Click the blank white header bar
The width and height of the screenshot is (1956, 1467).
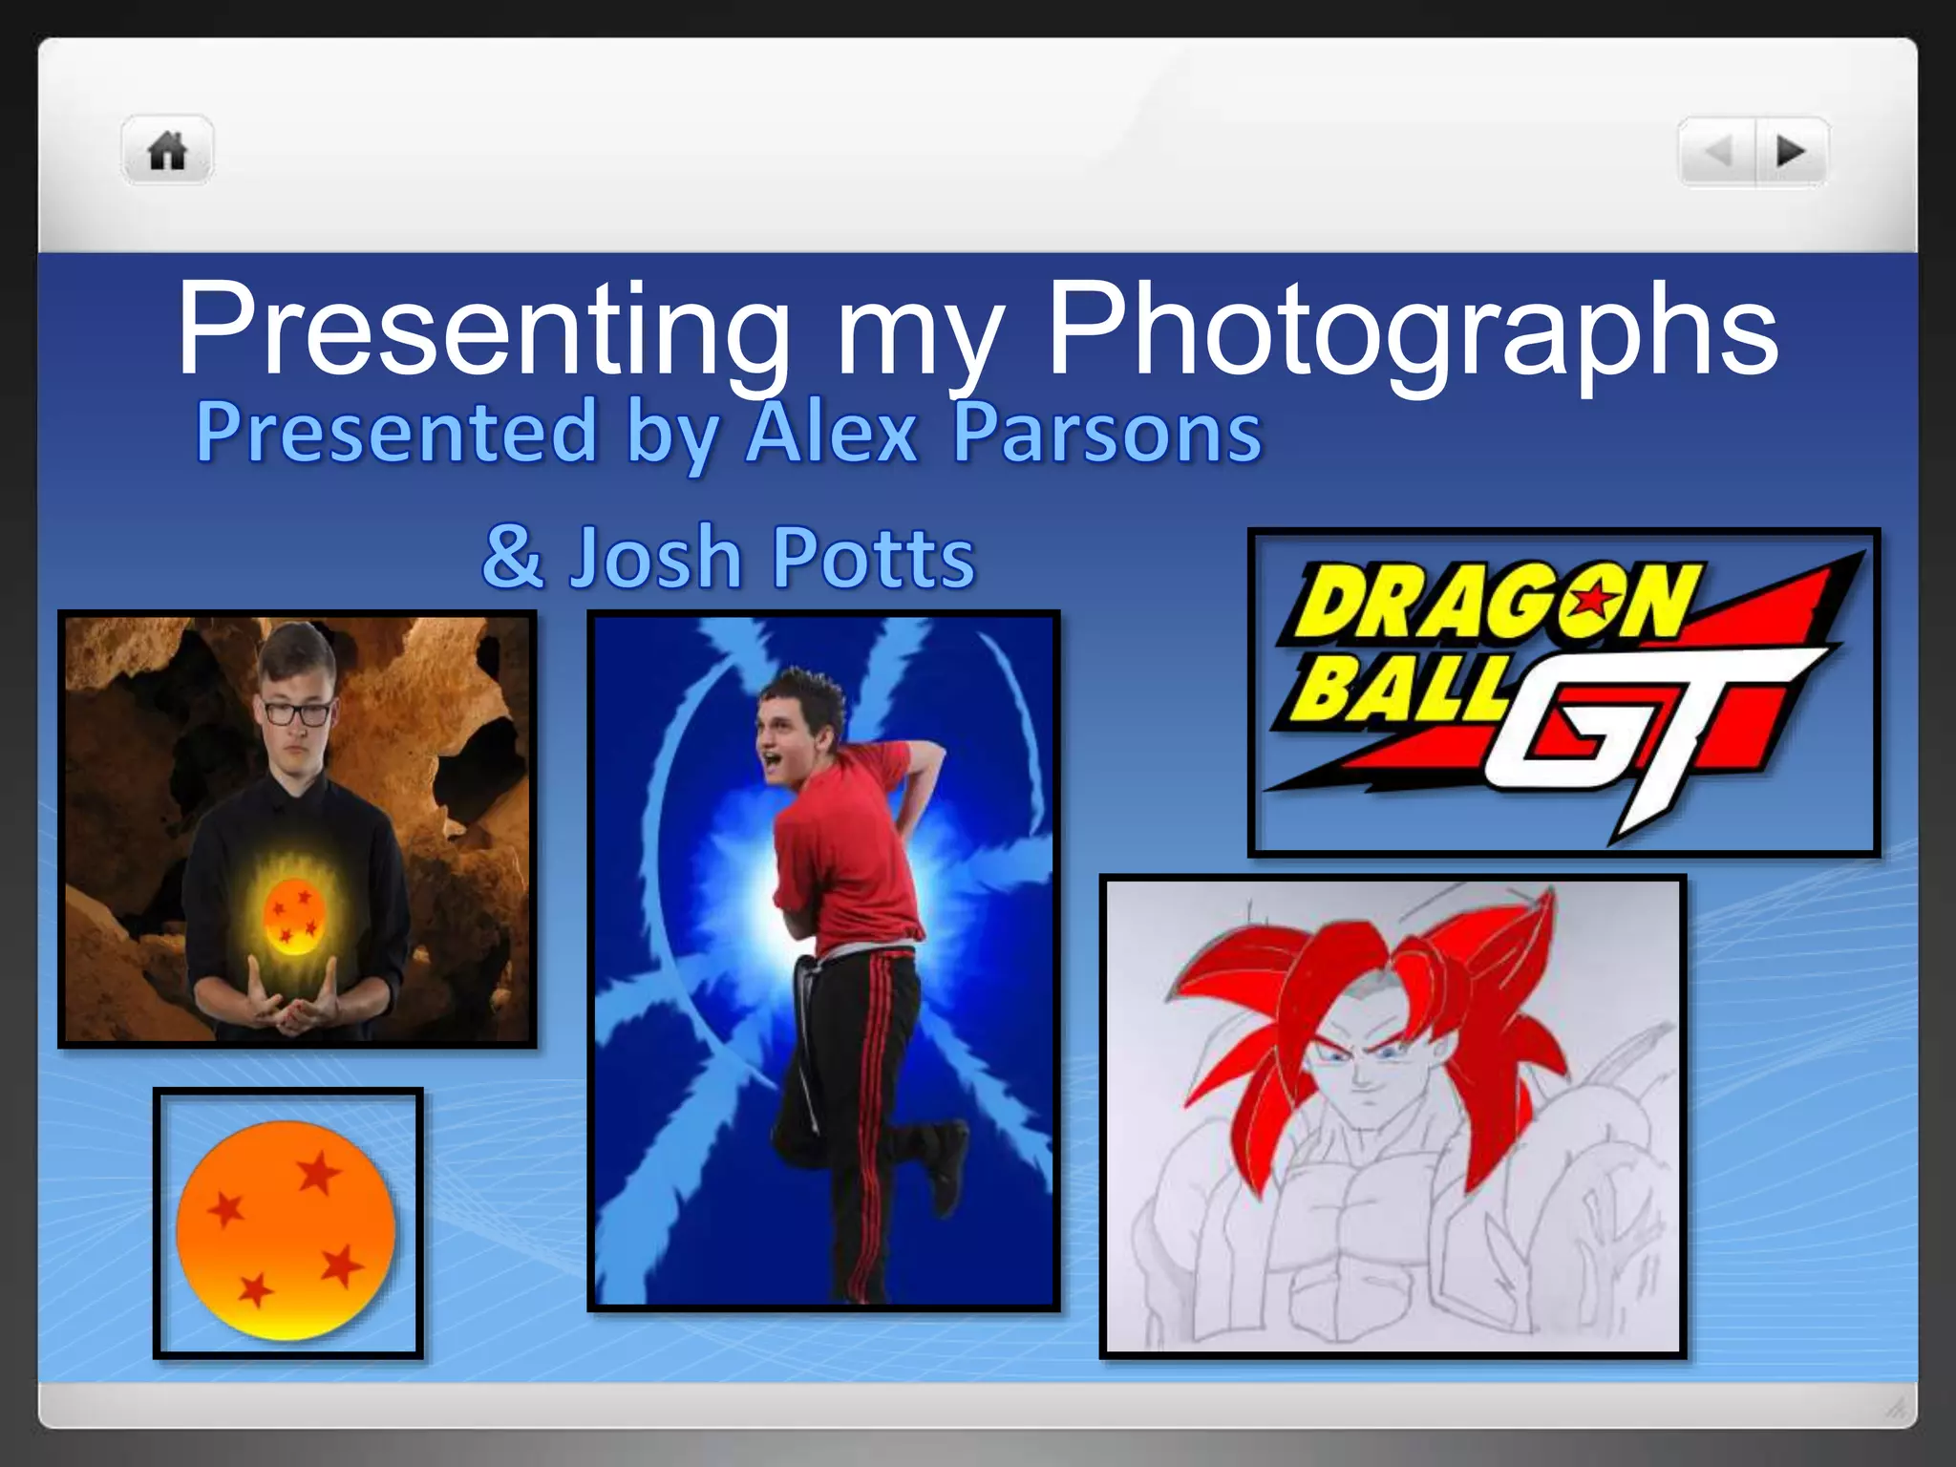point(955,153)
